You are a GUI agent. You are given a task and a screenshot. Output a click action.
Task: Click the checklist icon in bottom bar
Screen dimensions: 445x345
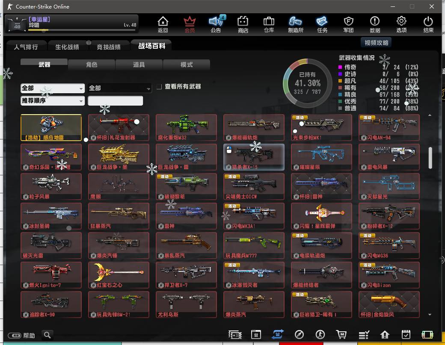[x=364, y=335]
